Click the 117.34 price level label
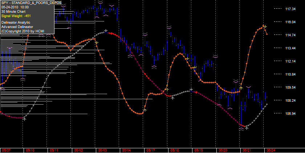 point(290,9)
